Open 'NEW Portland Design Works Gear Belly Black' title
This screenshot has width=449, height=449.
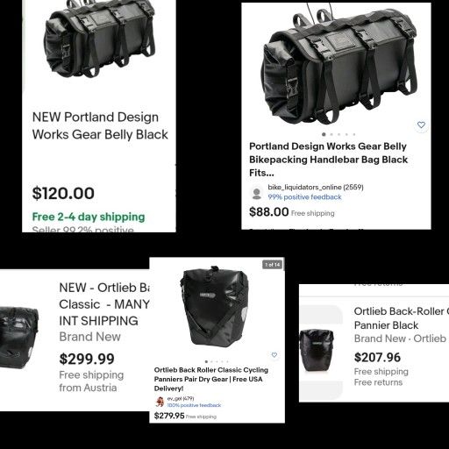tap(100, 125)
